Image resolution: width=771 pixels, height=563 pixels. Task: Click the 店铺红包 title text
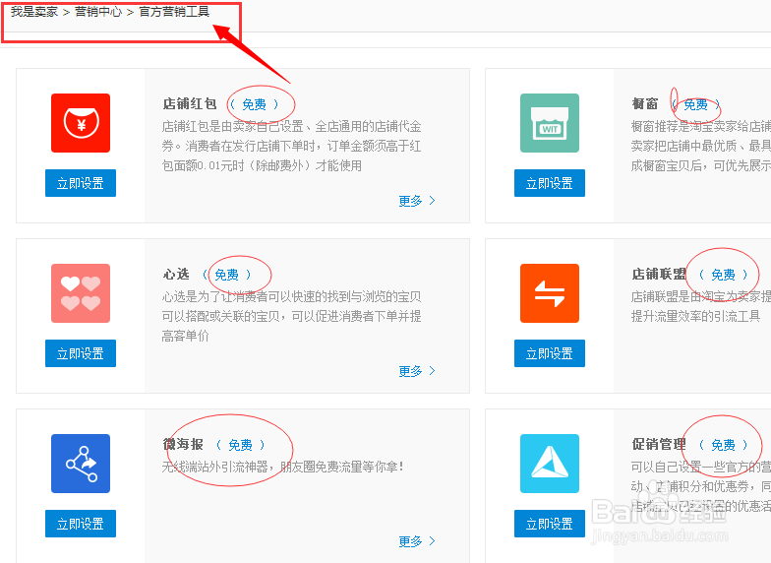point(190,104)
